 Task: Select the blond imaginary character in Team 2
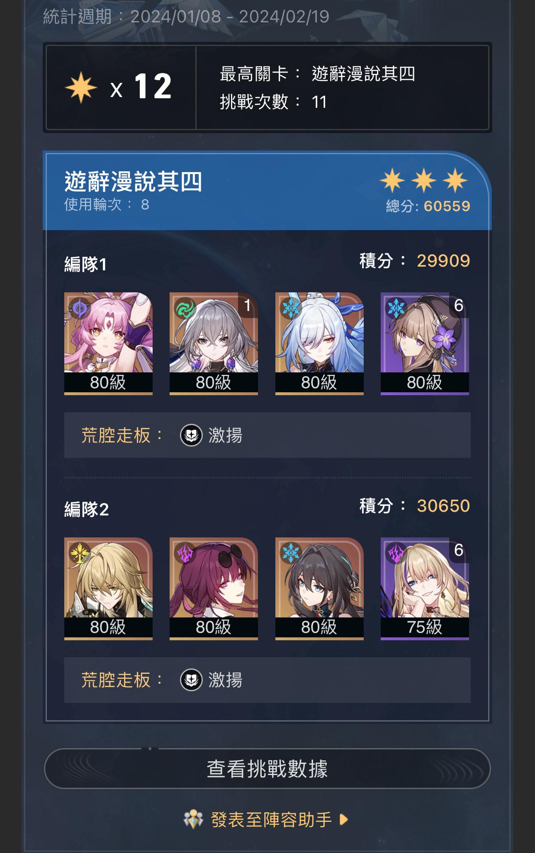coord(108,588)
